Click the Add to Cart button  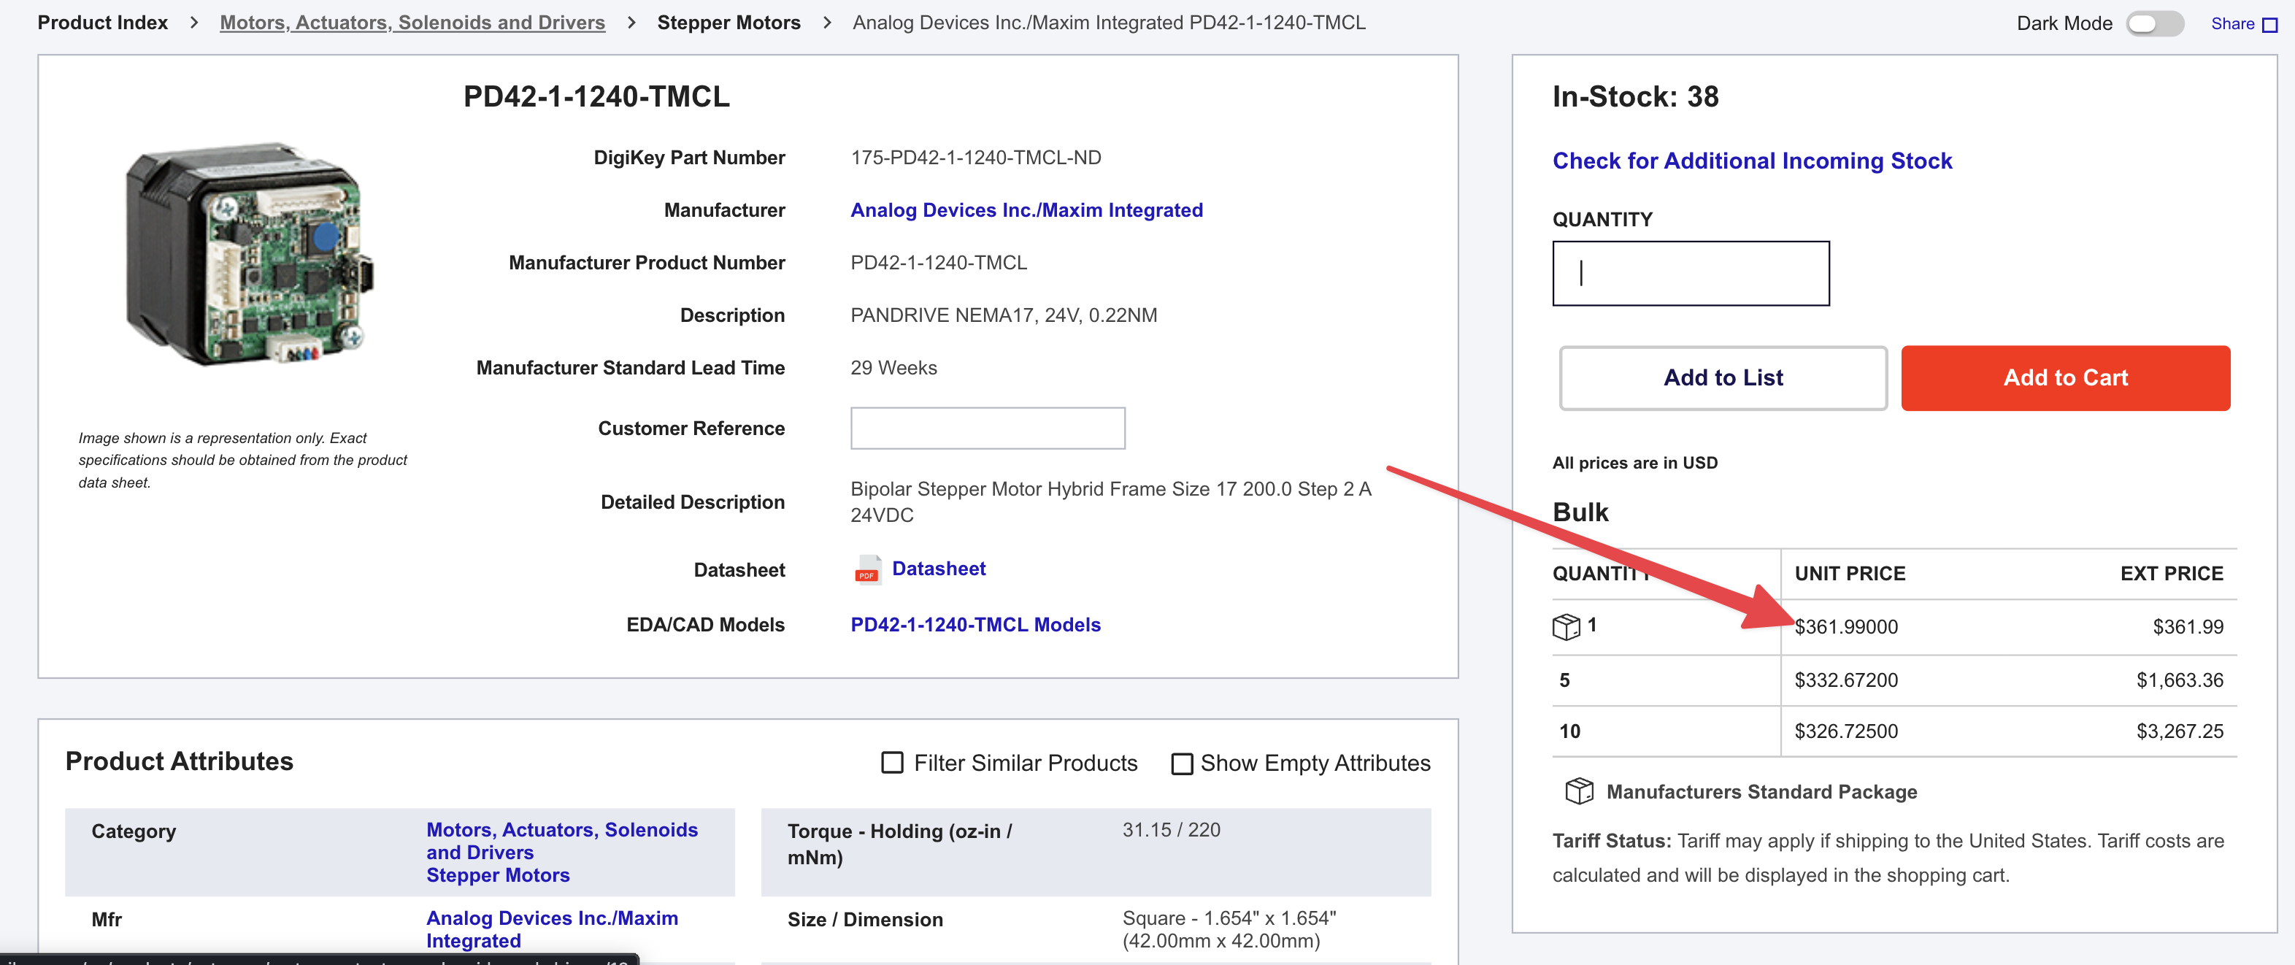pos(2065,378)
